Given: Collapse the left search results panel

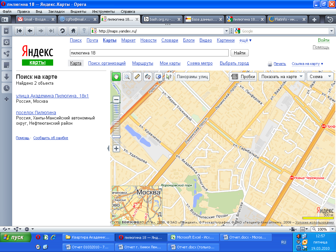Looking at the screenshot, I should tap(108, 149).
